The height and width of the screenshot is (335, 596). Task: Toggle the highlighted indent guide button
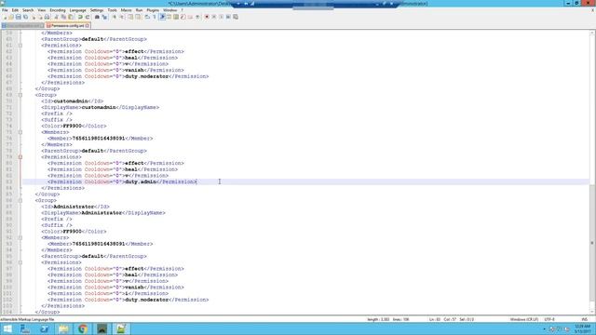click(x=162, y=17)
